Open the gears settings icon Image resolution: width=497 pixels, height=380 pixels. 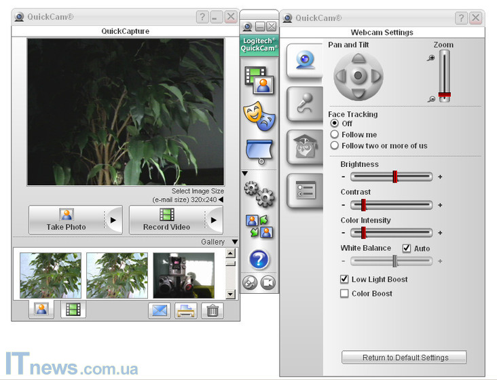259,193
